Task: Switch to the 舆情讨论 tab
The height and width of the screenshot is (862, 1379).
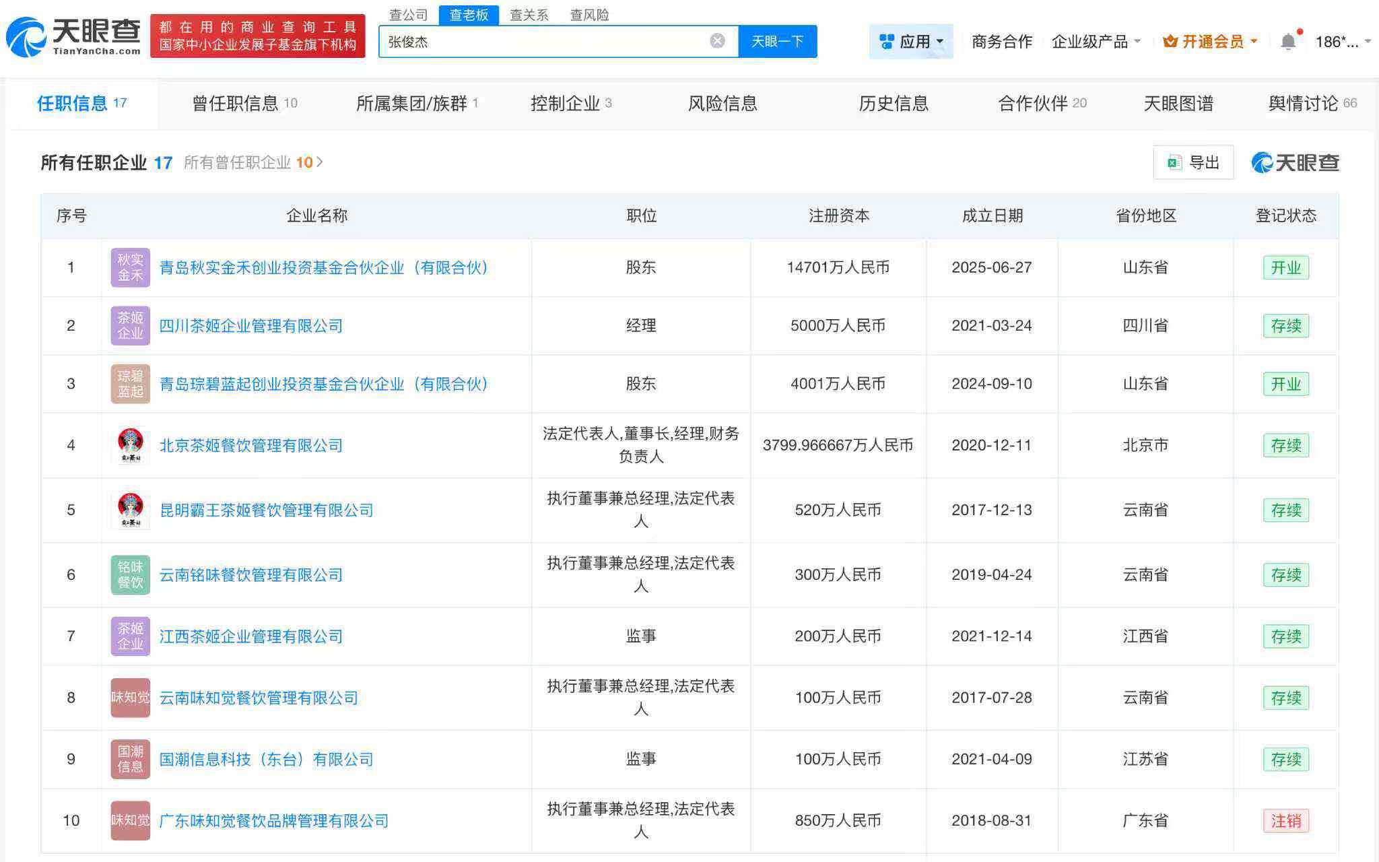Action: click(1304, 103)
